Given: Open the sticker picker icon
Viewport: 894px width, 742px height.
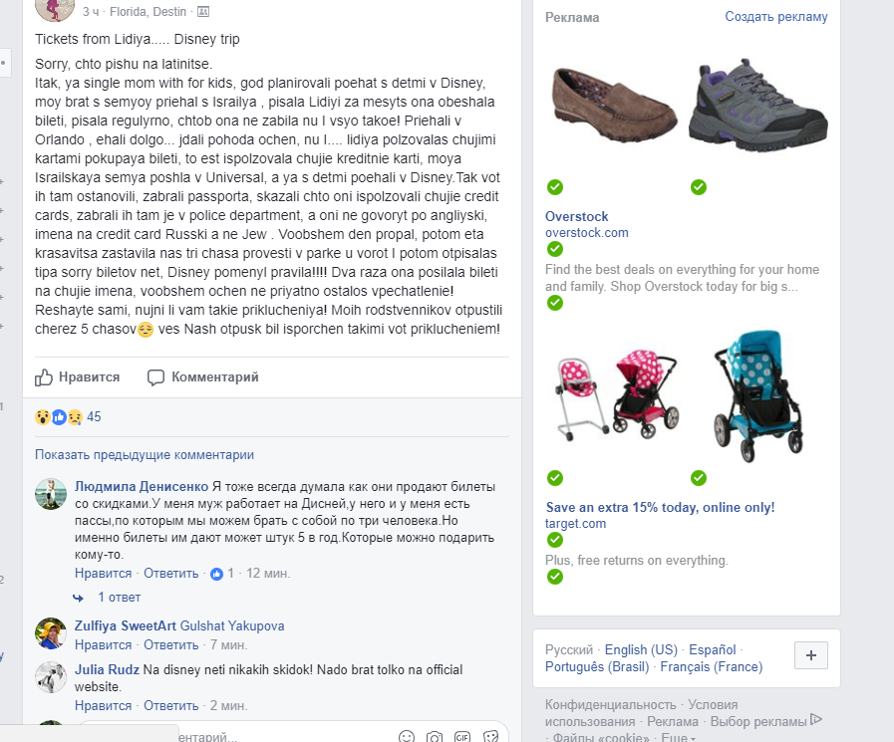Looking at the screenshot, I should point(490,737).
